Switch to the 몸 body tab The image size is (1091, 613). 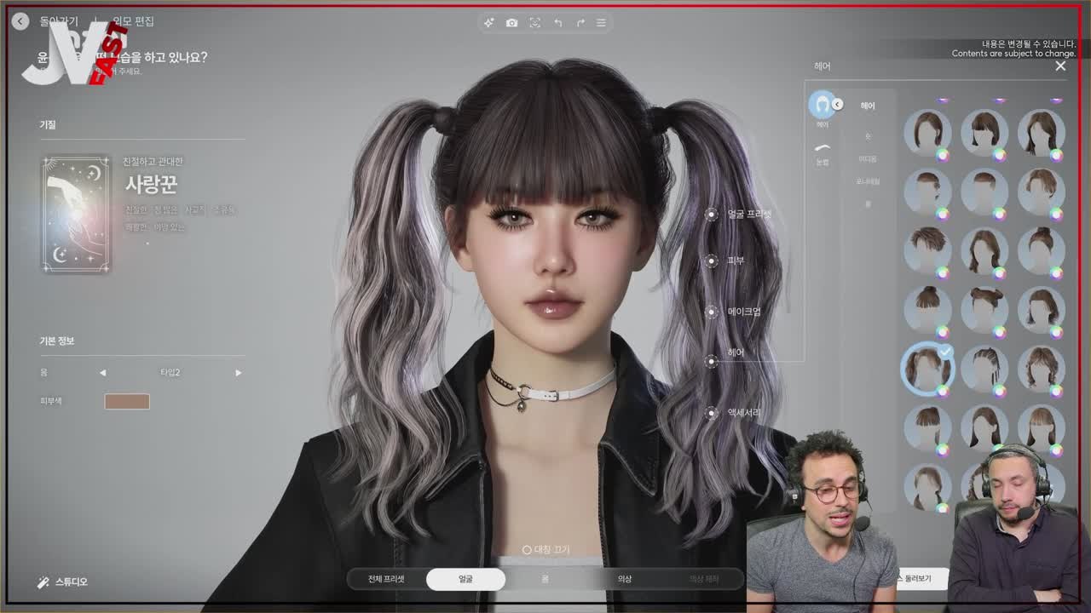545,579
